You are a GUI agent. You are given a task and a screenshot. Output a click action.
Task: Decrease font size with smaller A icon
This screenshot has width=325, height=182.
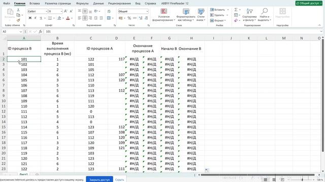[x=71, y=11]
